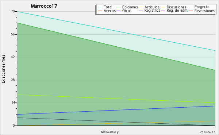
Task: Click the 56 y-axis tick label
Action: 13,34
